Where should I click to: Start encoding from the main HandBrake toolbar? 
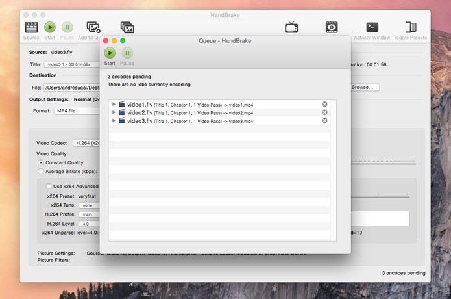tap(50, 31)
